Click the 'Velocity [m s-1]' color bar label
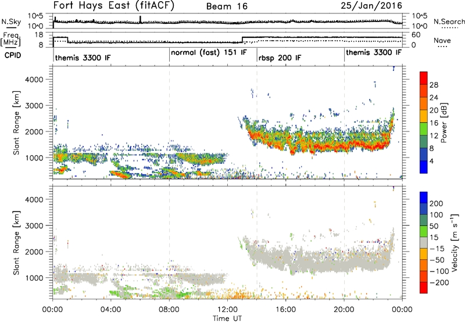The height and width of the screenshot is (322, 465). point(455,242)
